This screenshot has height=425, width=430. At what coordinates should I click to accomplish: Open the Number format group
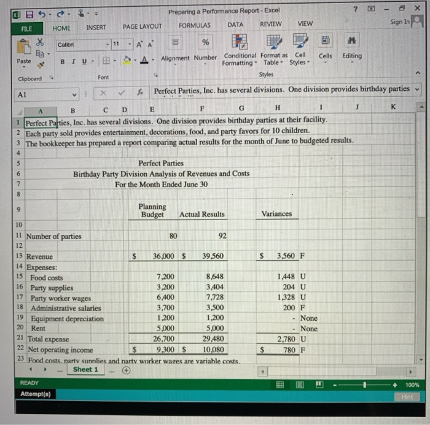click(205, 50)
